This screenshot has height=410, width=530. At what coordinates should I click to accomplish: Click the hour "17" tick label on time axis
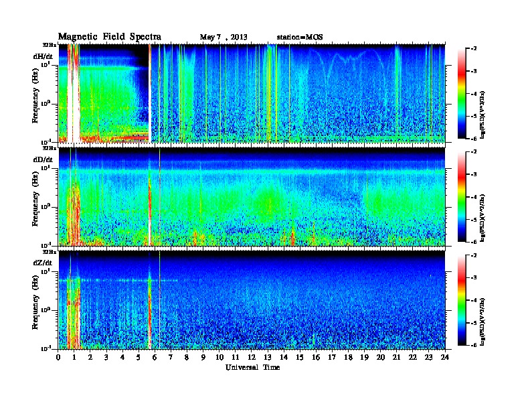[333, 358]
